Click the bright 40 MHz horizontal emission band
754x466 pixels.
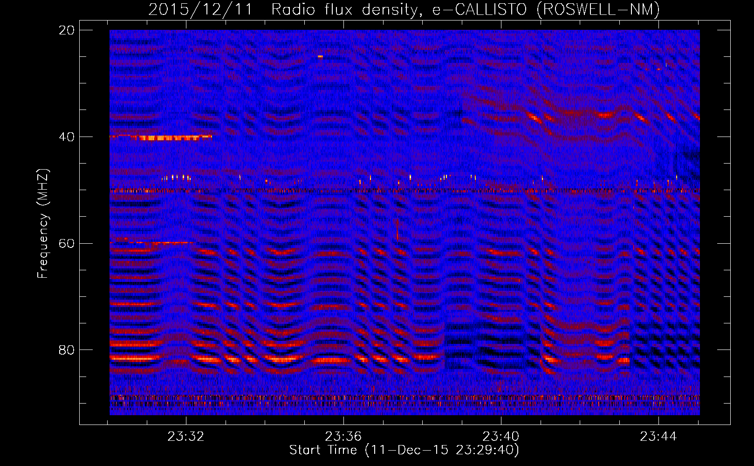[x=161, y=137]
